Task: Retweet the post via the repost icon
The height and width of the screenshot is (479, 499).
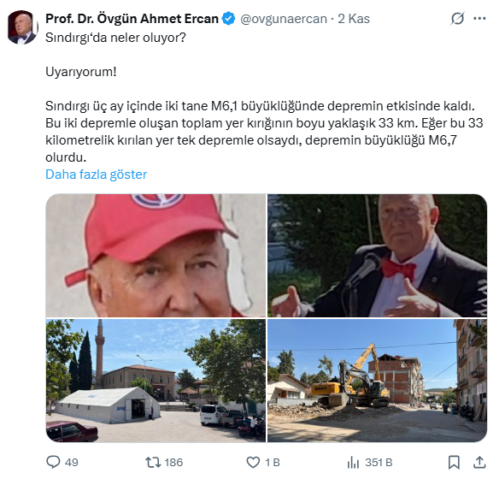Action: click(x=153, y=462)
